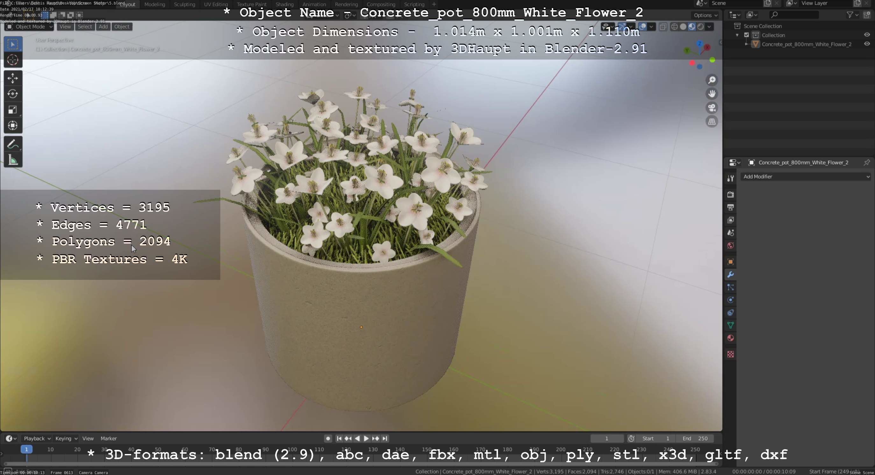This screenshot has width=875, height=475.
Task: Open the viewport Select menu
Action: [x=85, y=27]
